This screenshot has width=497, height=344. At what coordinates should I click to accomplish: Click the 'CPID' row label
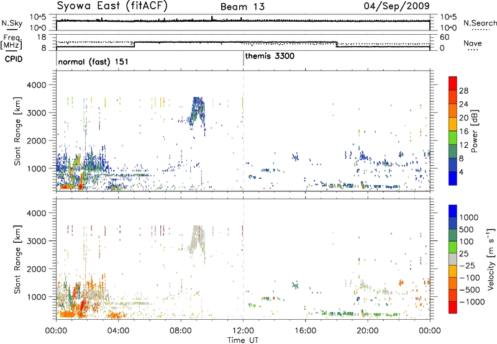pyautogui.click(x=14, y=59)
